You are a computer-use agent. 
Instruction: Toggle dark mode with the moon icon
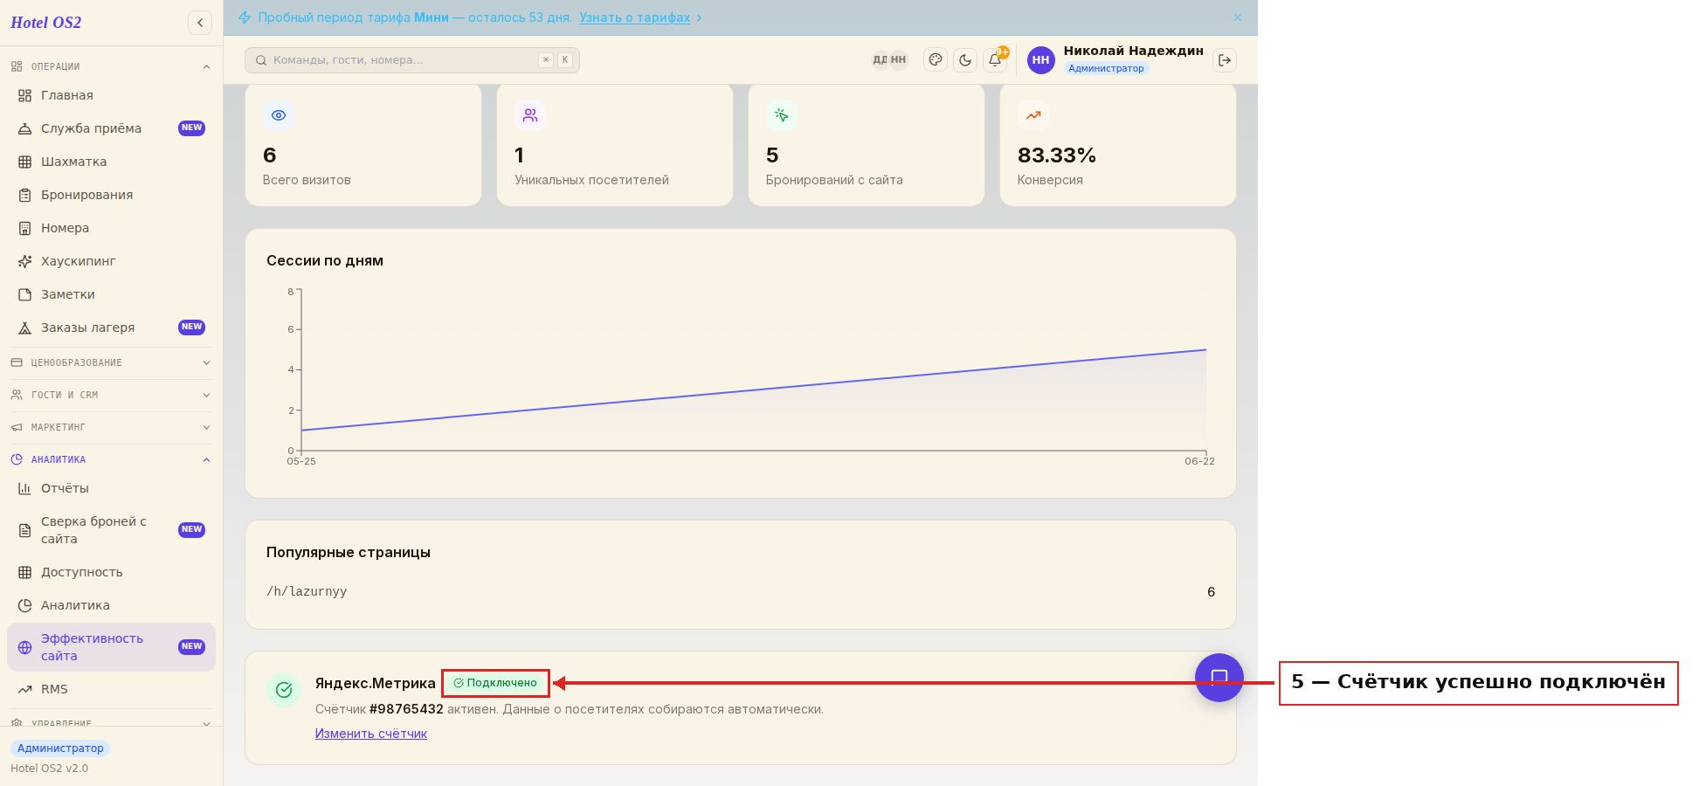coord(965,60)
